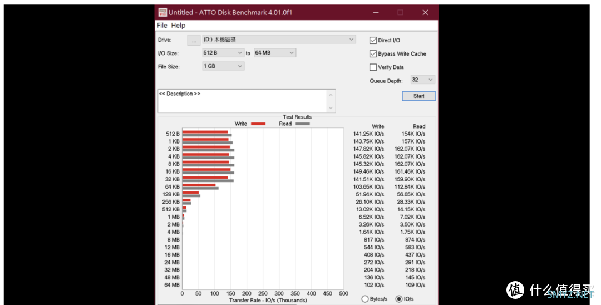Click the red Write legend swatch

click(258, 124)
